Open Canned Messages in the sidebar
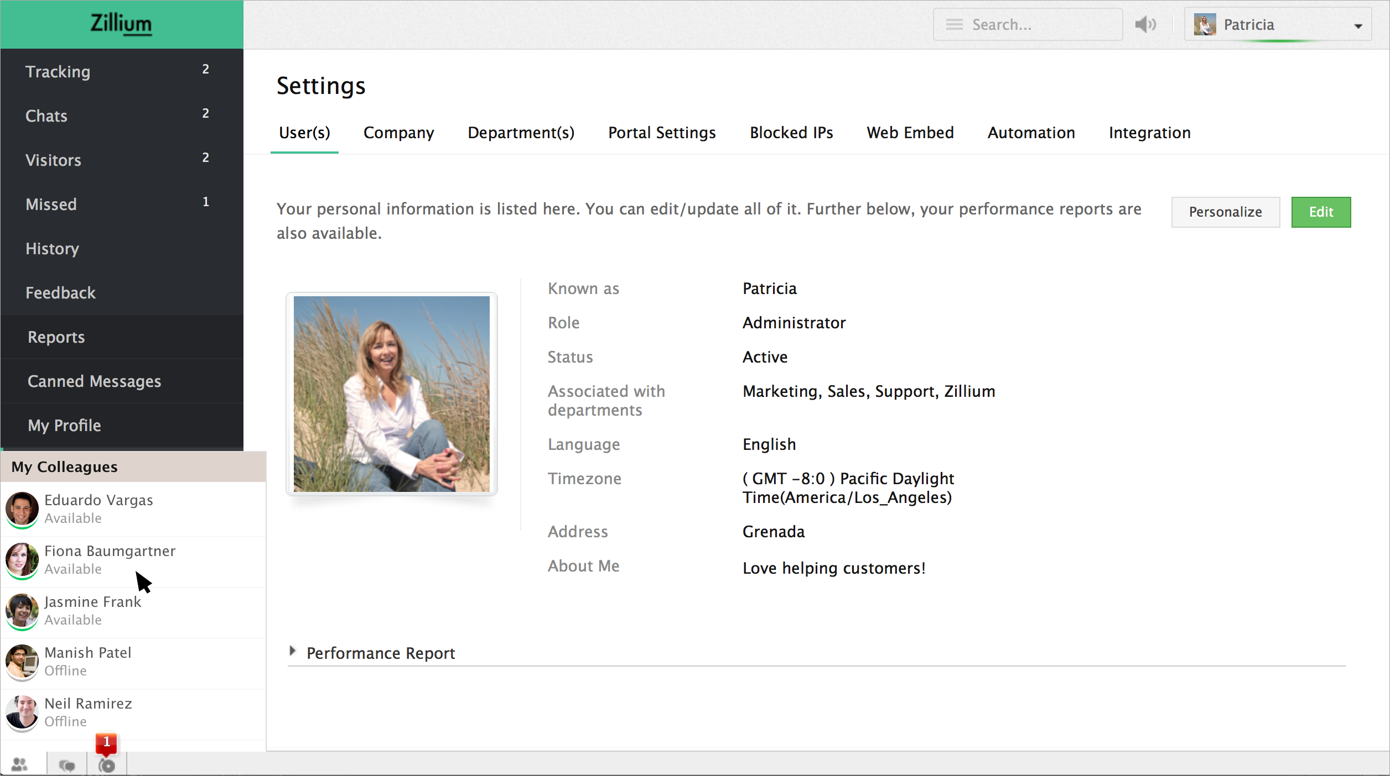This screenshot has height=776, width=1390. pyautogui.click(x=94, y=381)
